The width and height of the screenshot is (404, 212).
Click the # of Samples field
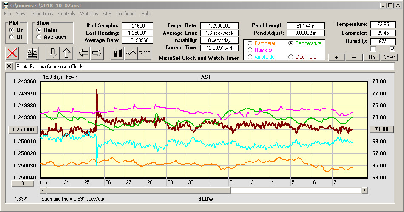tap(138, 26)
